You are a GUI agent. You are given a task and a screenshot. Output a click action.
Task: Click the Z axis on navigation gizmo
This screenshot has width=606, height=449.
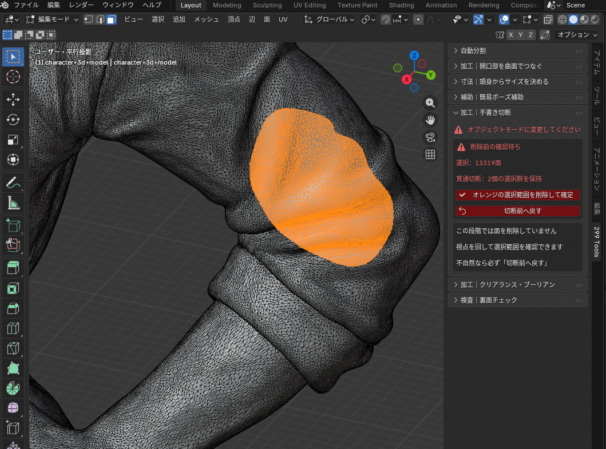coord(414,55)
